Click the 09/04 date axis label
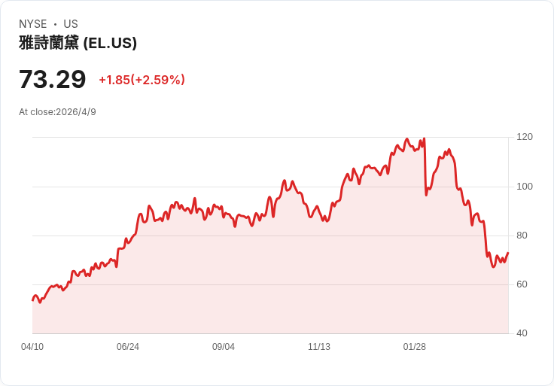Screen dimensions: 554x386 [224, 347]
